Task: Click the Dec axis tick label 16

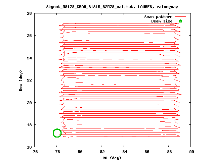Action: click(29, 147)
